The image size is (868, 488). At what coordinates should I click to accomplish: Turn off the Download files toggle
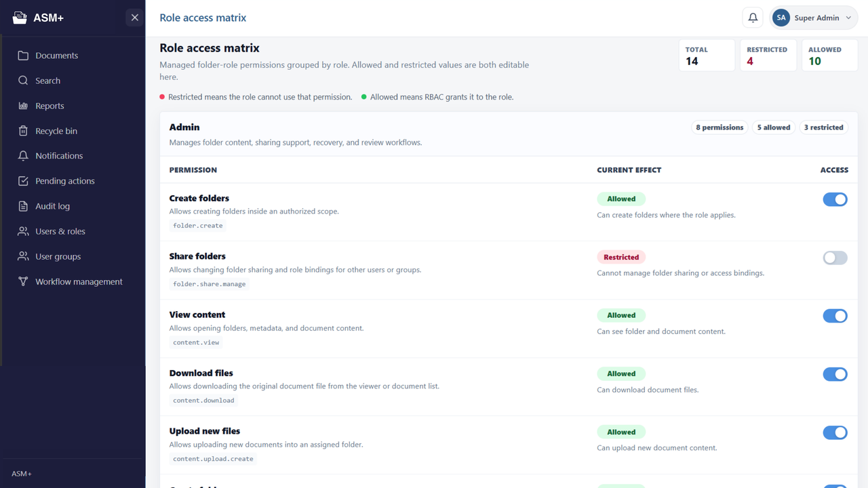tap(835, 374)
